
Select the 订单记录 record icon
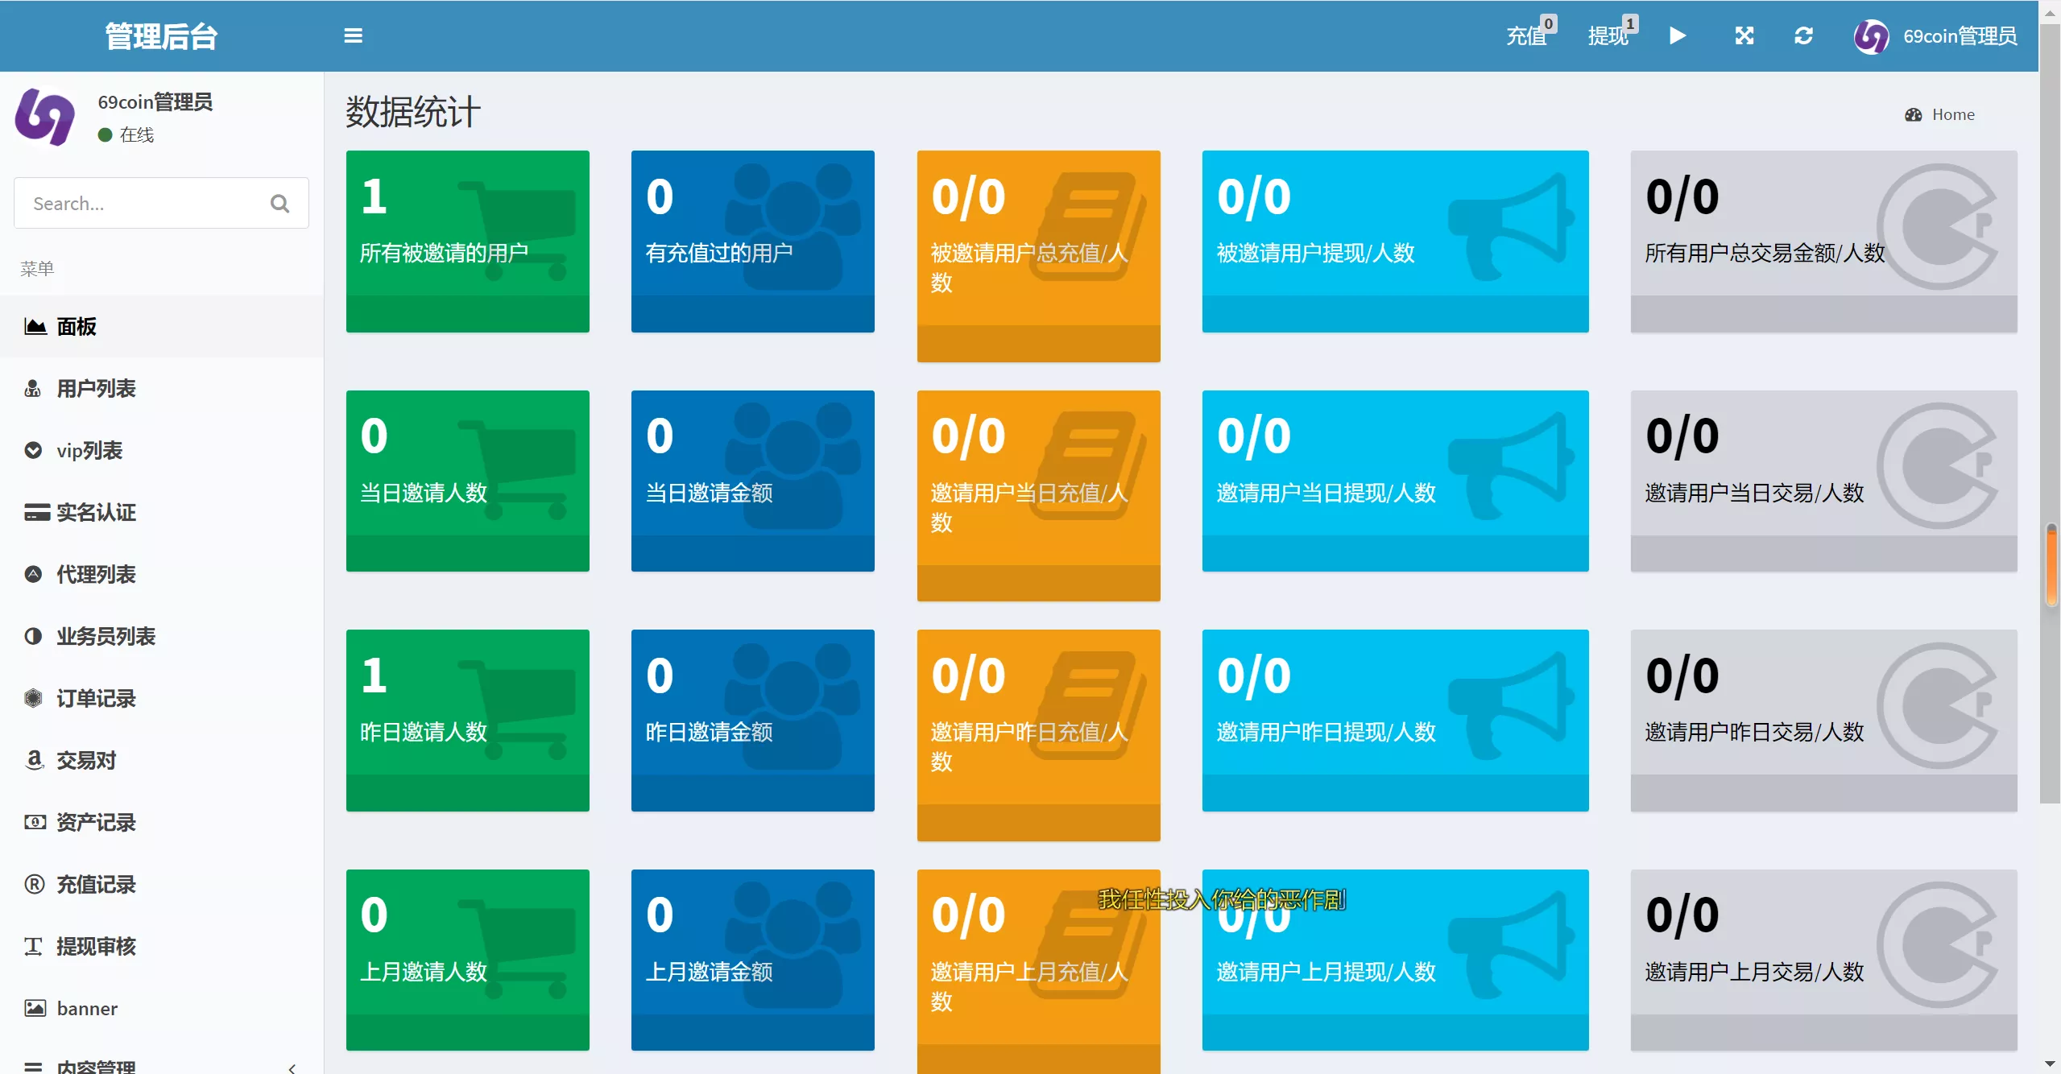click(x=33, y=698)
